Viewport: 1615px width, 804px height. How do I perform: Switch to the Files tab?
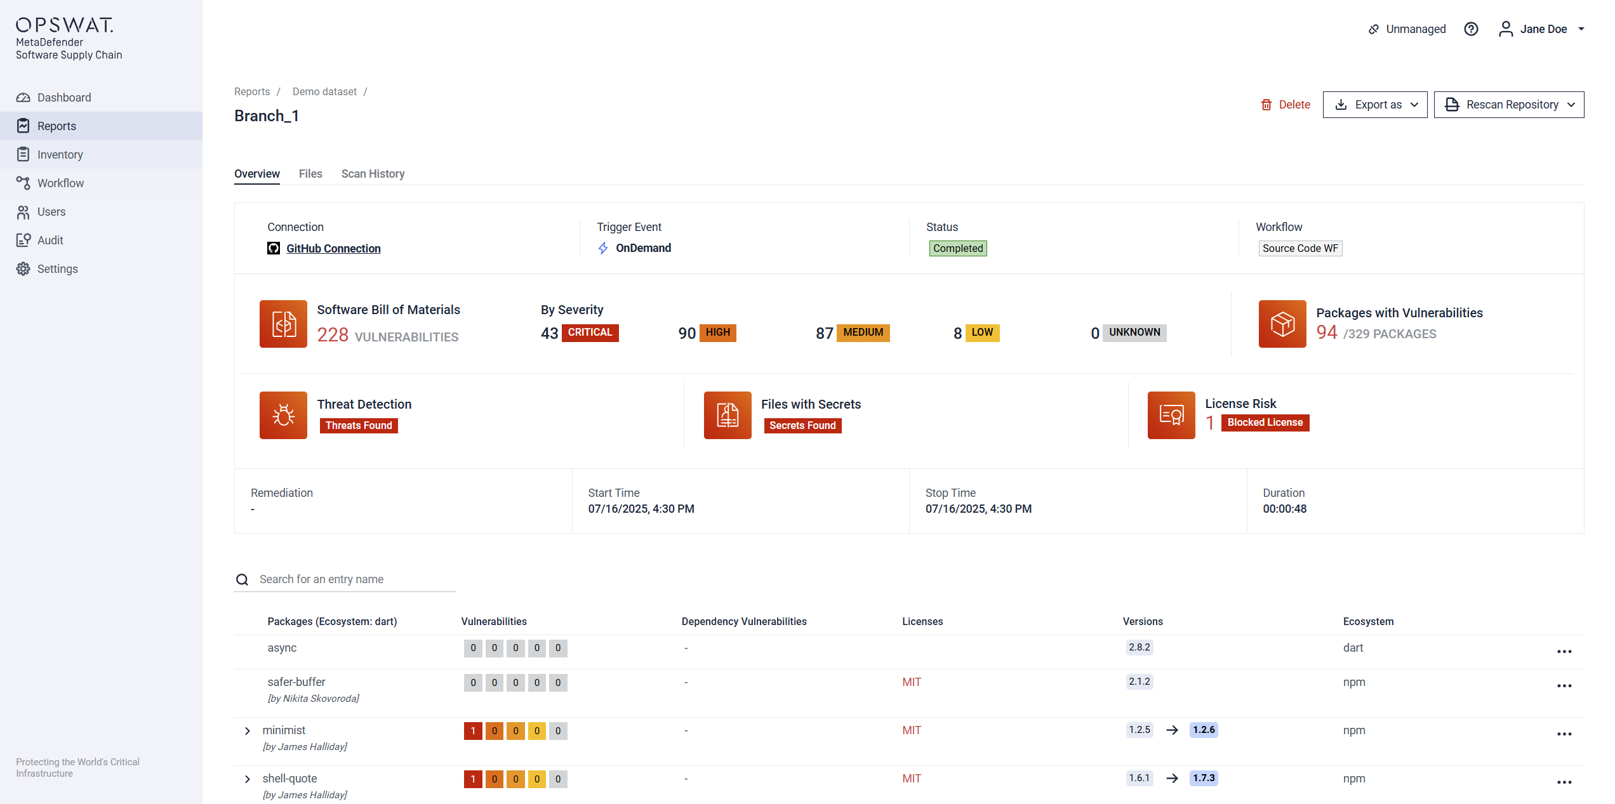pos(310,174)
